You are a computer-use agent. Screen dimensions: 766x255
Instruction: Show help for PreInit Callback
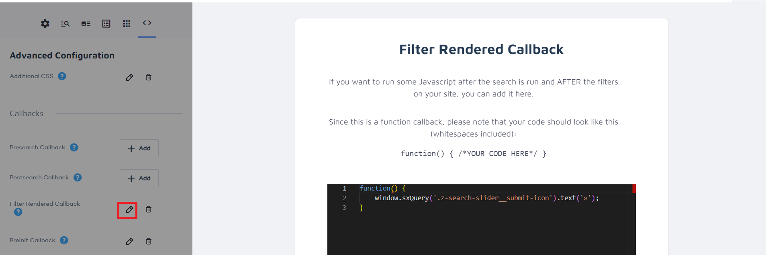click(x=64, y=240)
